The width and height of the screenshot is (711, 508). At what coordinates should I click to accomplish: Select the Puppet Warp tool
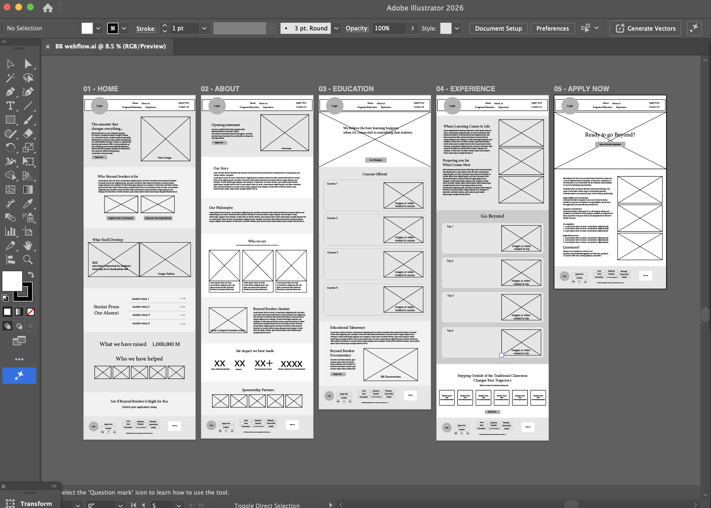click(10, 162)
